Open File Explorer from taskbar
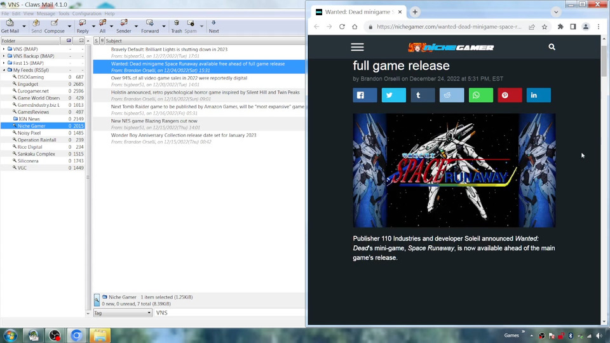Viewport: 610px width, 343px height. (100, 335)
